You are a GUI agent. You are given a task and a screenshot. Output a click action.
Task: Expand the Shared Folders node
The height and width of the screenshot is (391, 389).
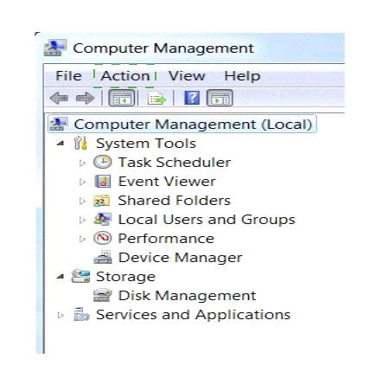coord(82,201)
